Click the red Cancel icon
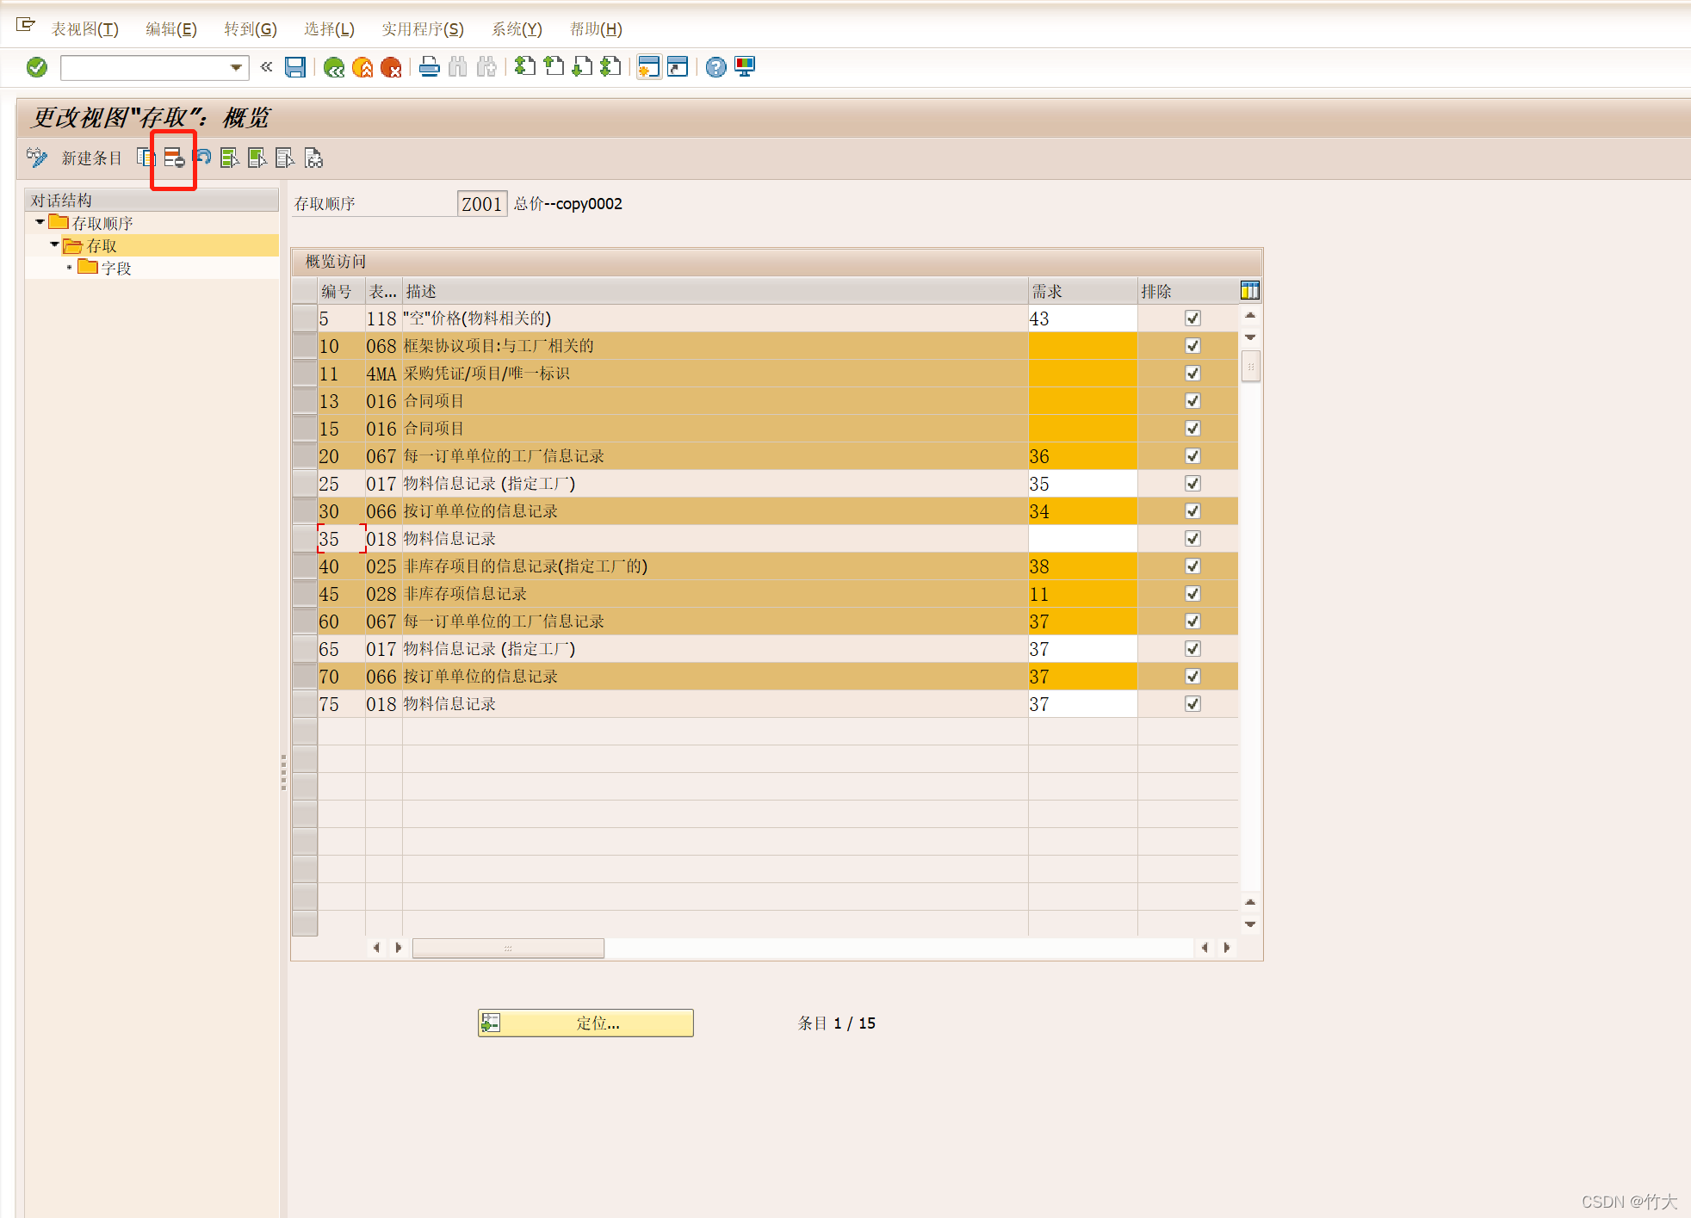This screenshot has width=1691, height=1218. click(391, 67)
